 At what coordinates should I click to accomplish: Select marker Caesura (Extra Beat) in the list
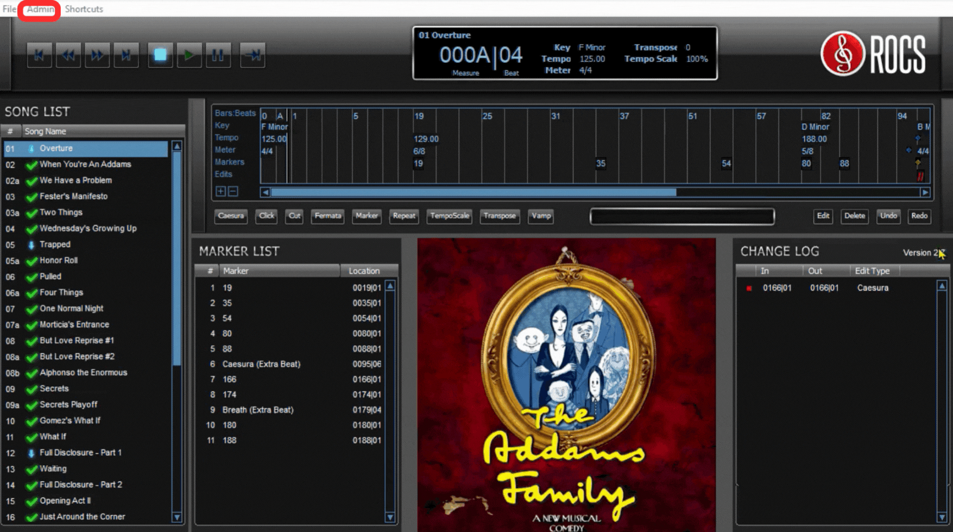tap(290, 364)
